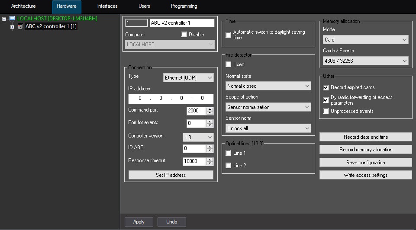Open the Programming tab

pyautogui.click(x=184, y=6)
